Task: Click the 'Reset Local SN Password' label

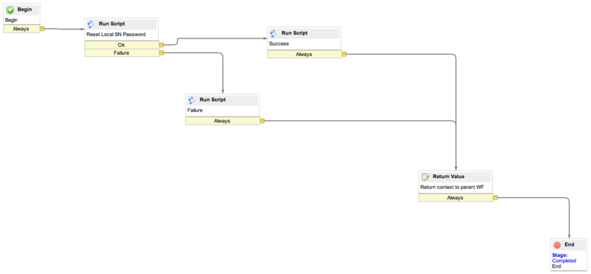Action: 116,35
